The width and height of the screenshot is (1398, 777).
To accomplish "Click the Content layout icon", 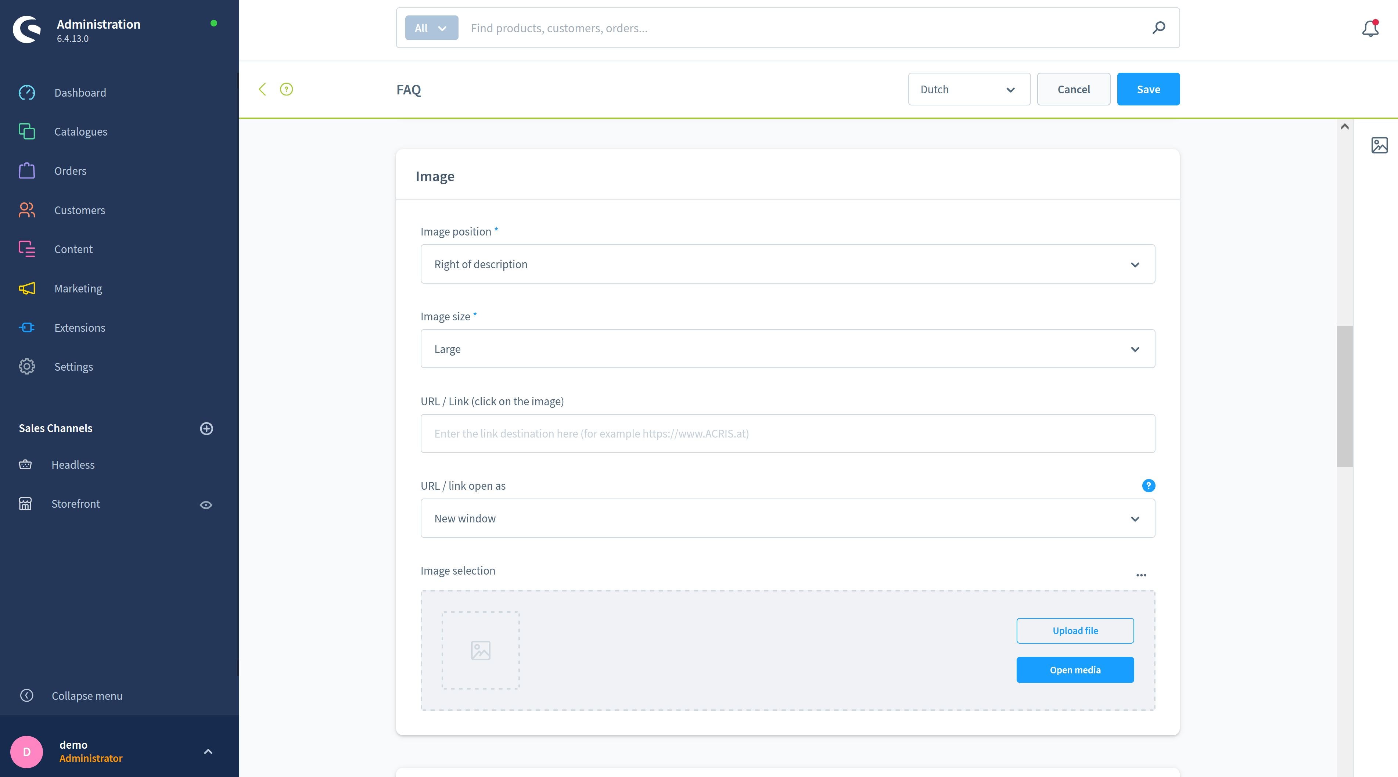I will point(26,249).
